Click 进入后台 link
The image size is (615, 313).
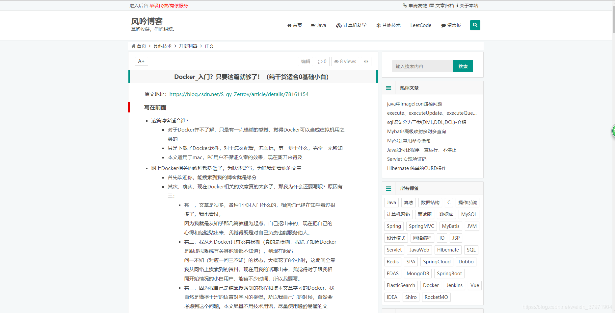coord(139,6)
